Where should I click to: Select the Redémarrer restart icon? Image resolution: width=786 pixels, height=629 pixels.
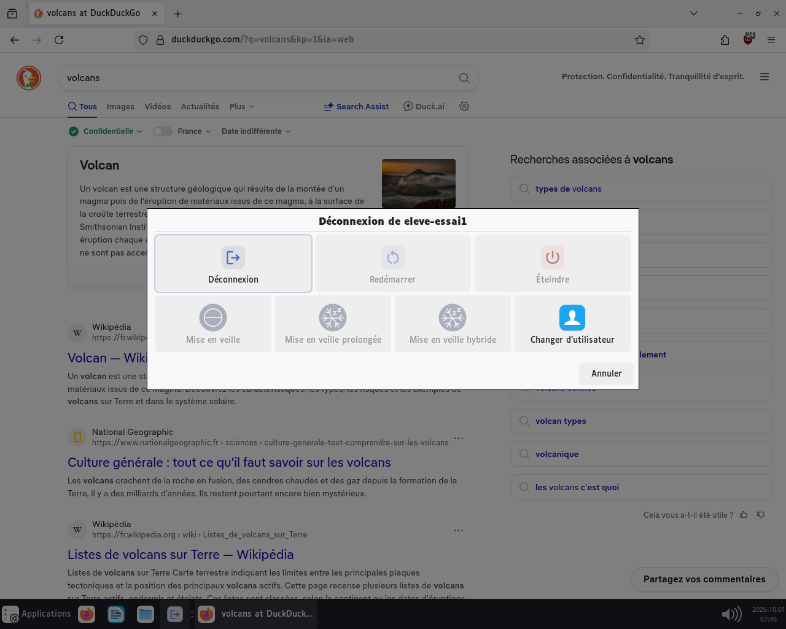point(393,257)
